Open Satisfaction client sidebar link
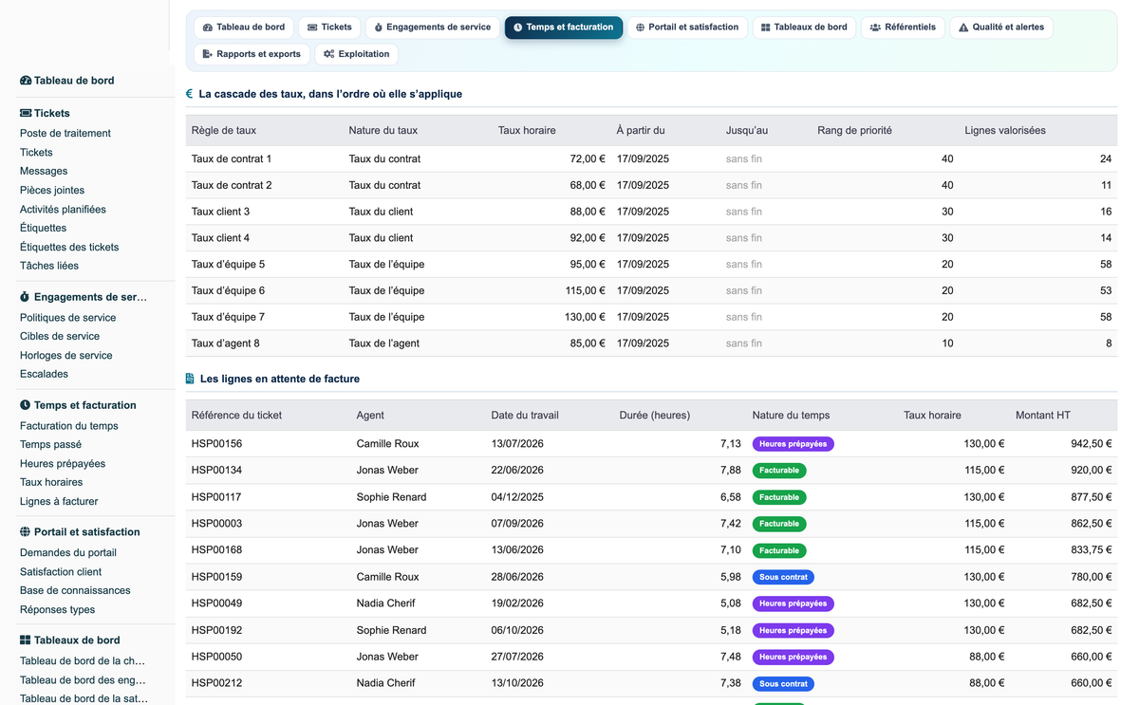Screen dimensions: 1139x705 [61, 572]
